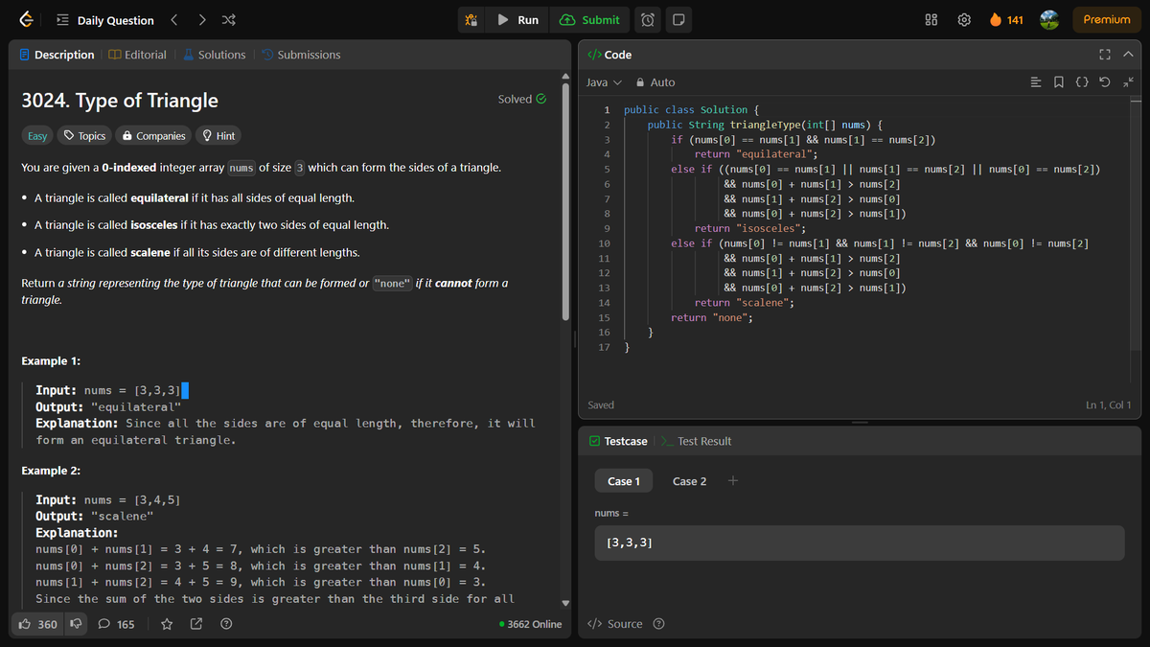Edit the nums test case input field
Image resolution: width=1150 pixels, height=647 pixels.
click(860, 542)
